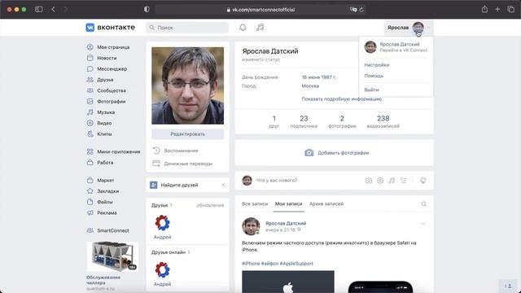The image size is (521, 293).
Task: Reload the page with refresh icon
Action: 361,10
